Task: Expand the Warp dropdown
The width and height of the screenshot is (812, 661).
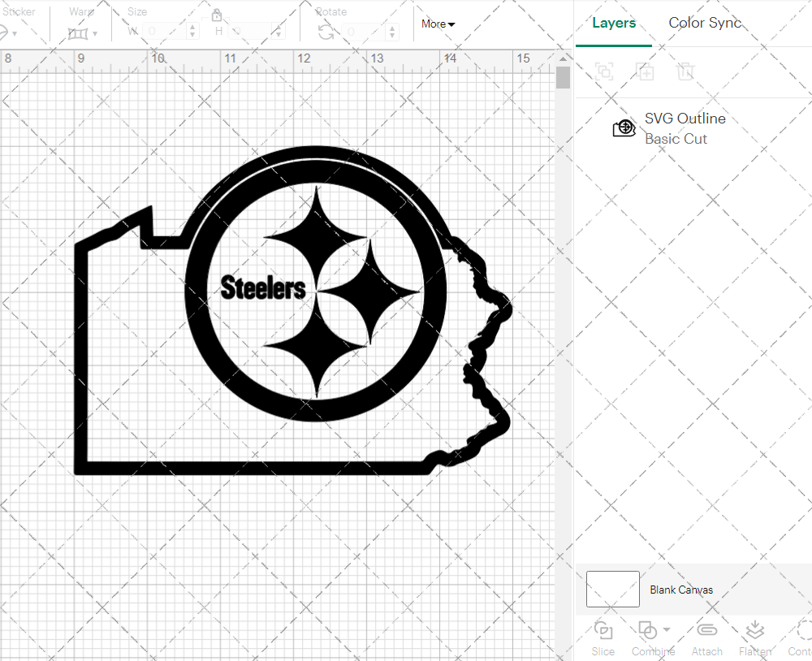Action: pyautogui.click(x=95, y=33)
